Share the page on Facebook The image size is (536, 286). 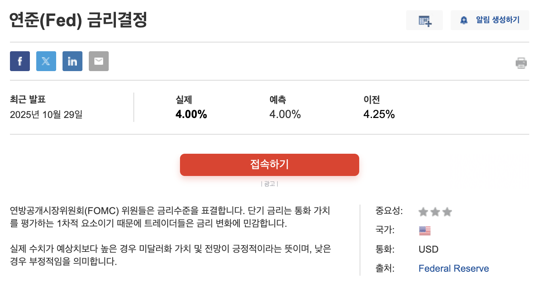point(20,61)
